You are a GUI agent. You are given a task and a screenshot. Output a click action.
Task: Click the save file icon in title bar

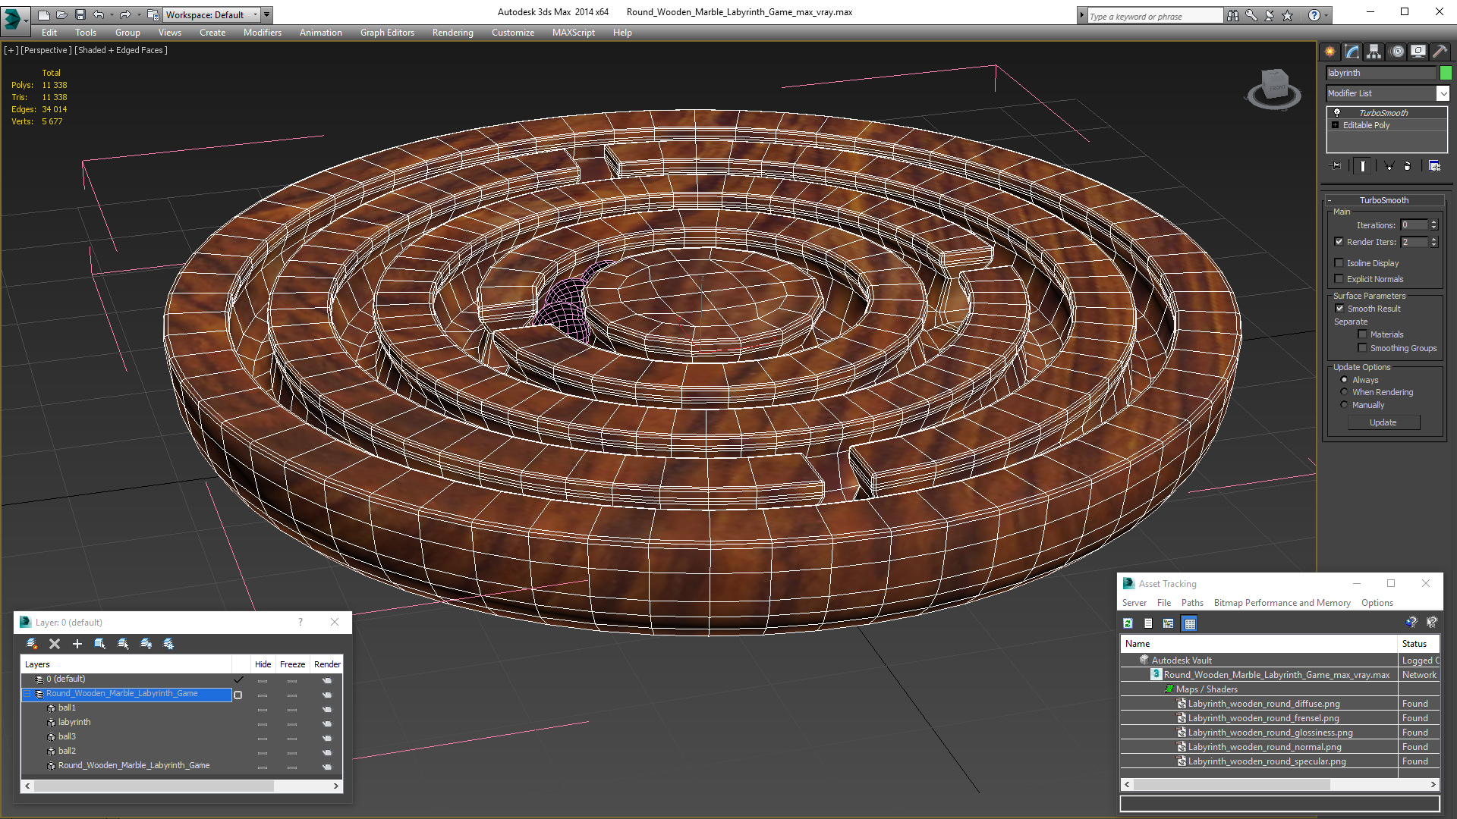80,14
